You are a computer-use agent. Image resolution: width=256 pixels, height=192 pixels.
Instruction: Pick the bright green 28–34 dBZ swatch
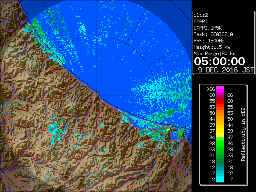220,143
